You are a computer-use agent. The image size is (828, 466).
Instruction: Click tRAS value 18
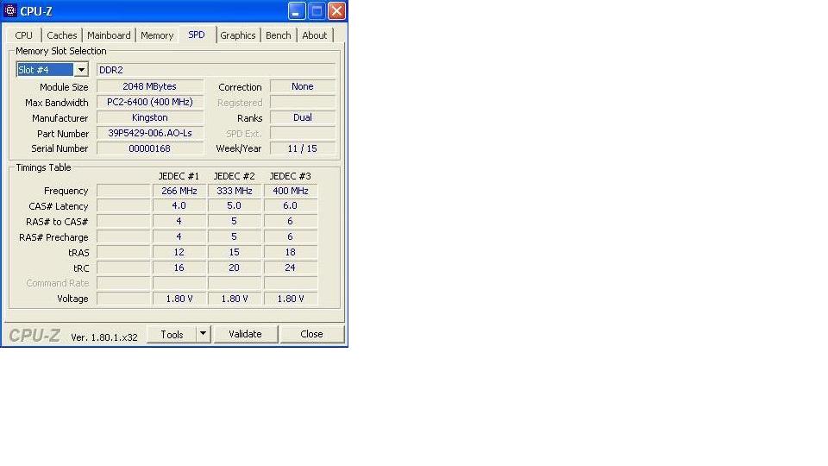291,253
